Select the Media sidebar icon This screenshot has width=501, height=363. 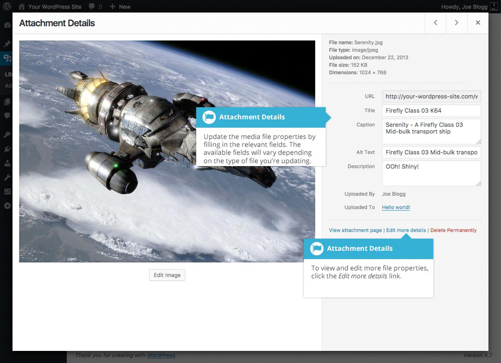tap(7, 58)
